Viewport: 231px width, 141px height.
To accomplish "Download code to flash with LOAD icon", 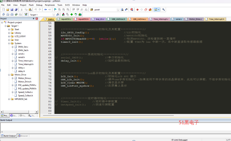I will [x=26, y=14].
